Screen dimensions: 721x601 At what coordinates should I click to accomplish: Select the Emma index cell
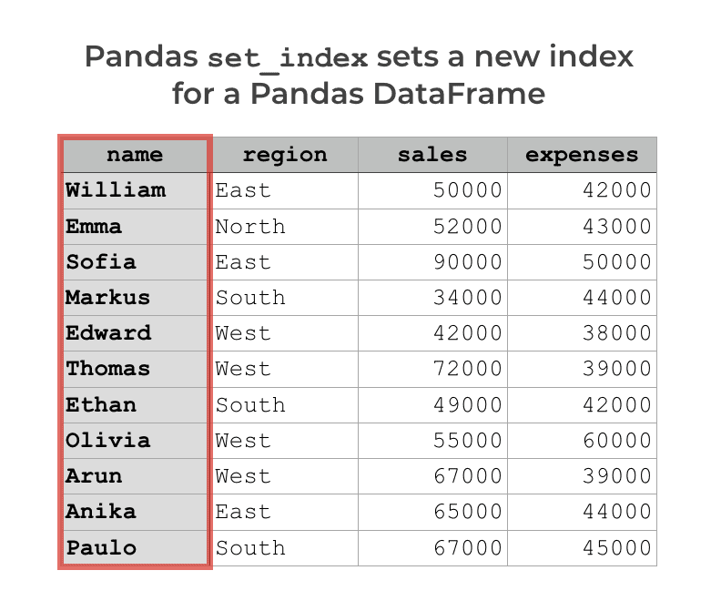click(135, 227)
